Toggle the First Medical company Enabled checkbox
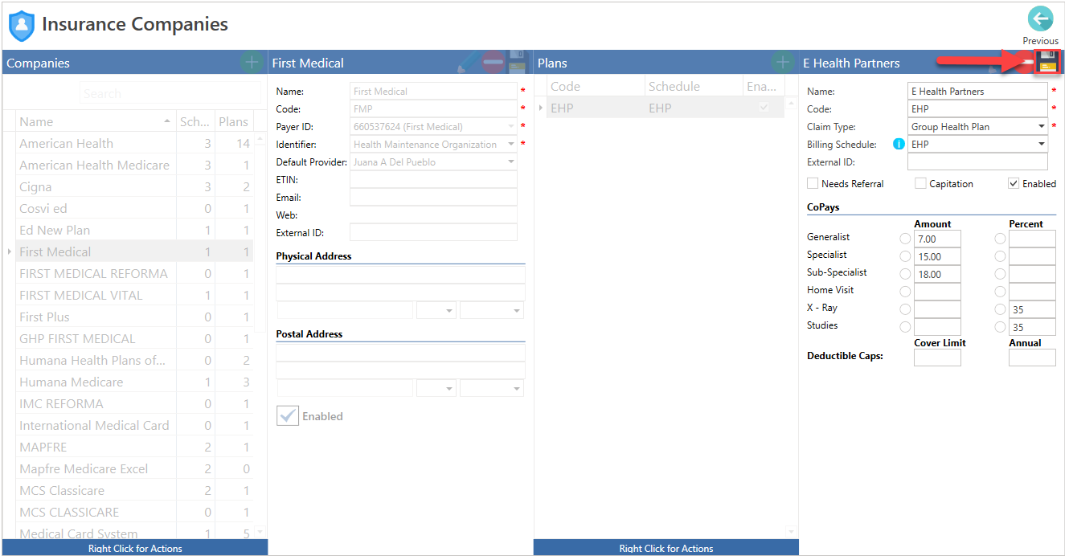Viewport: 1069px width, 560px height. [288, 415]
